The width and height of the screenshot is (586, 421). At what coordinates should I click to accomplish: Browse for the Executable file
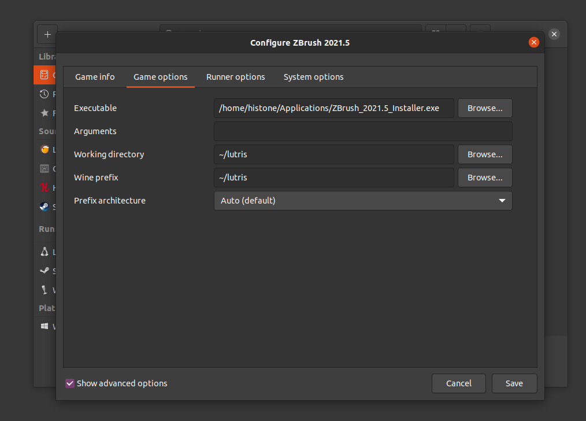coord(485,108)
